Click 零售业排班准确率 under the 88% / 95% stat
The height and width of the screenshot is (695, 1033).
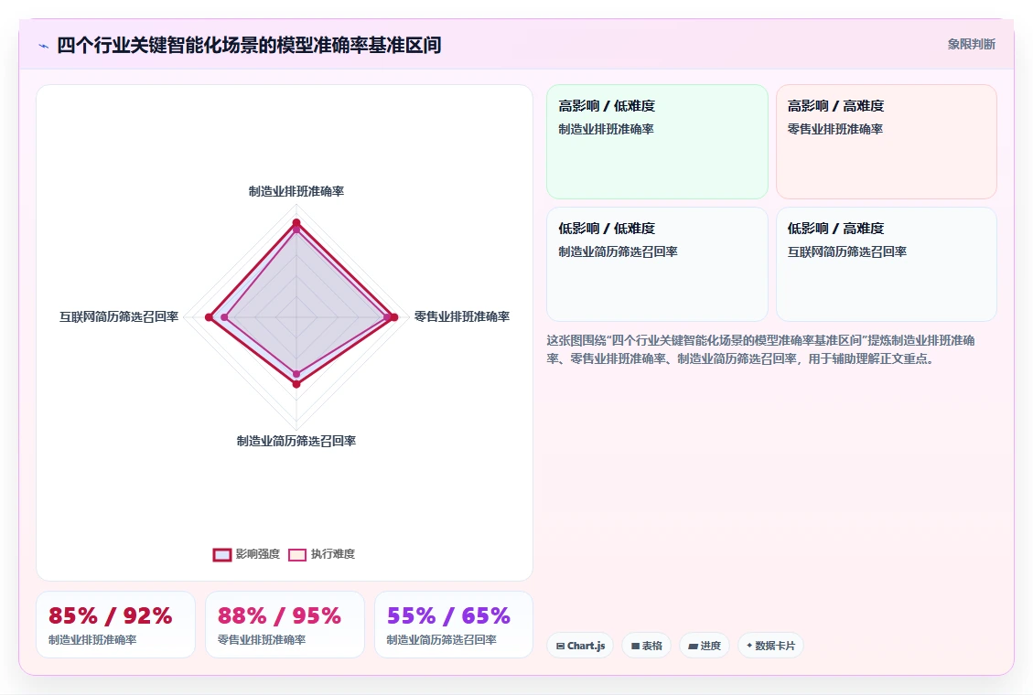(262, 640)
